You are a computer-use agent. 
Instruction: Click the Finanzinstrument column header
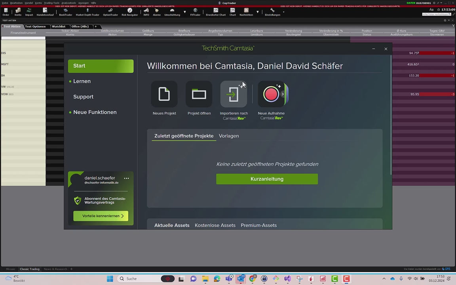pyautogui.click(x=23, y=32)
